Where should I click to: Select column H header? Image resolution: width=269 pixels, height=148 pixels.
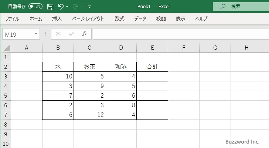(x=246, y=48)
